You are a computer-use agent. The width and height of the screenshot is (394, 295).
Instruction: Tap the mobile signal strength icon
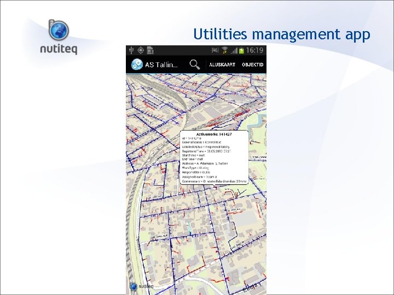[x=234, y=51]
